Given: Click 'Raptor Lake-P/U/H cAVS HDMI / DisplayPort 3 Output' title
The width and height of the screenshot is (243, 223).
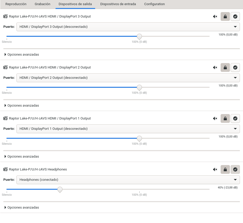Looking at the screenshot, I should click(50, 16).
